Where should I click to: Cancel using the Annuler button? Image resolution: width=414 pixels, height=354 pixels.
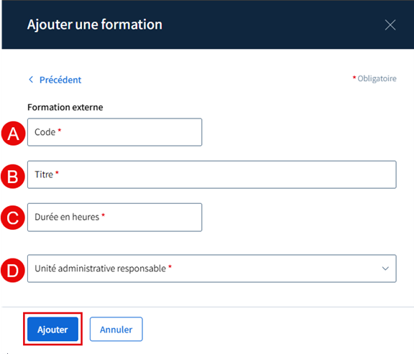pos(116,329)
